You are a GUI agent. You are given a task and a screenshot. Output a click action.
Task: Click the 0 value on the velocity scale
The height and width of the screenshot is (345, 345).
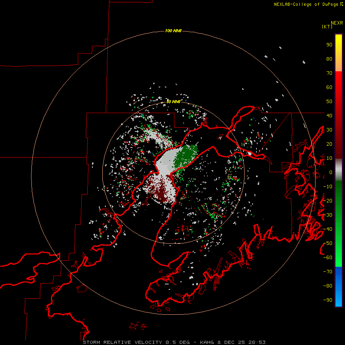point(331,172)
